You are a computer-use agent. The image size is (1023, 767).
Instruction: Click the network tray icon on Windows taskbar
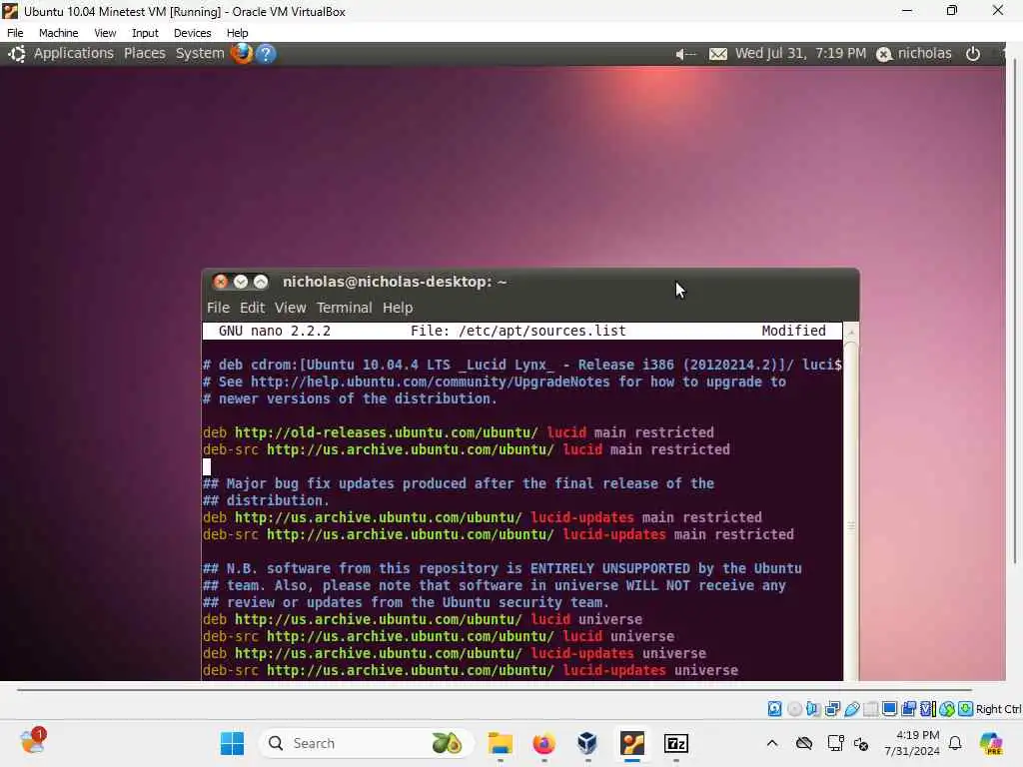tap(836, 743)
